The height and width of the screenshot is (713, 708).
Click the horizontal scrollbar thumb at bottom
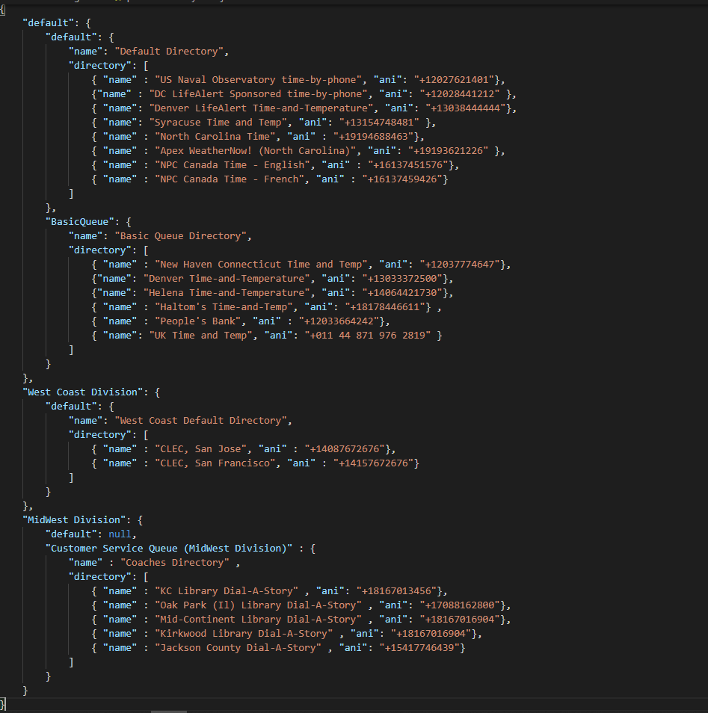pos(168,712)
